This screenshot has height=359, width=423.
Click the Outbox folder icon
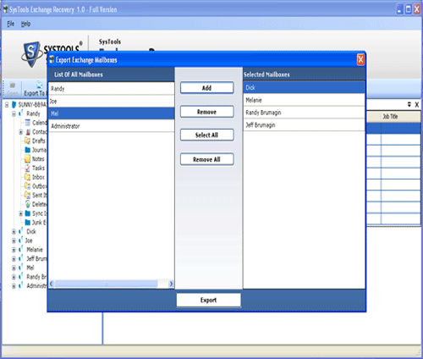click(28, 186)
